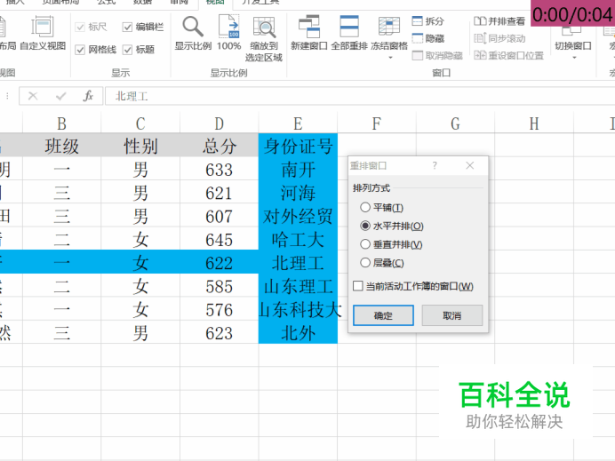
Task: Click the cell containing 哈工大
Action: 298,239
